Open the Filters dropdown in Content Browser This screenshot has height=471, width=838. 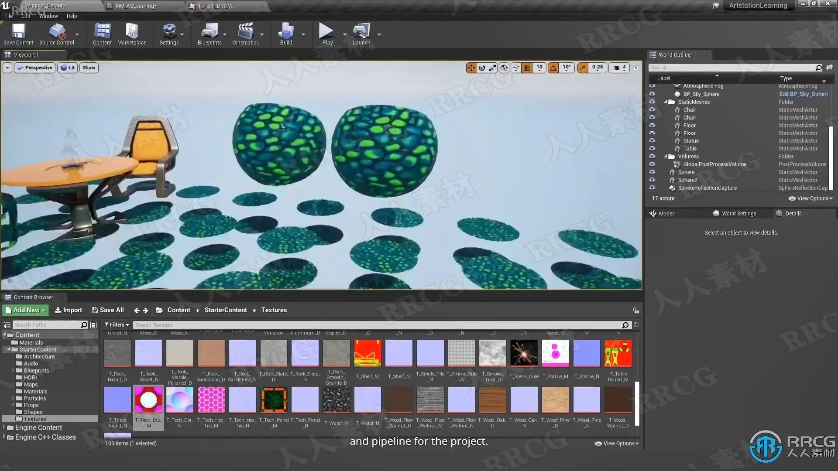tap(117, 325)
